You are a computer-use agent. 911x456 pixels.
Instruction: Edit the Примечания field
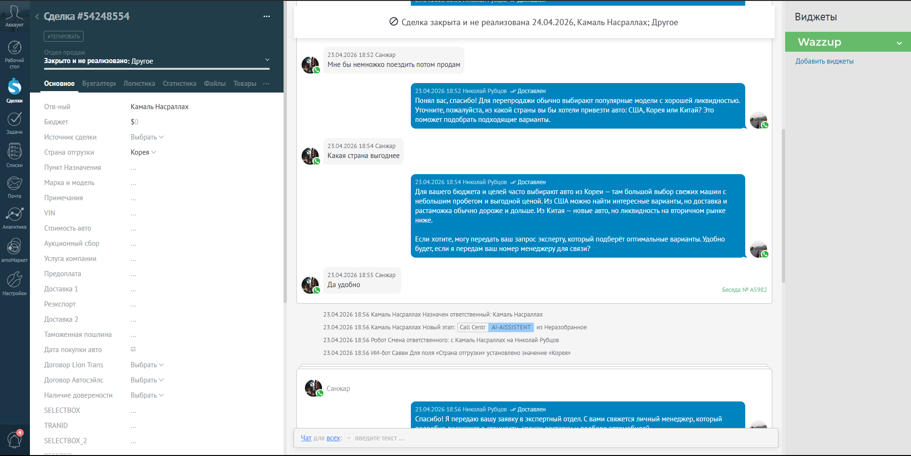pyautogui.click(x=133, y=198)
